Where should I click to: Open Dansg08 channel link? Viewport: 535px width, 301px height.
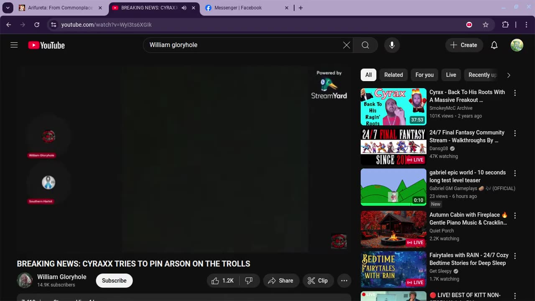(x=439, y=148)
